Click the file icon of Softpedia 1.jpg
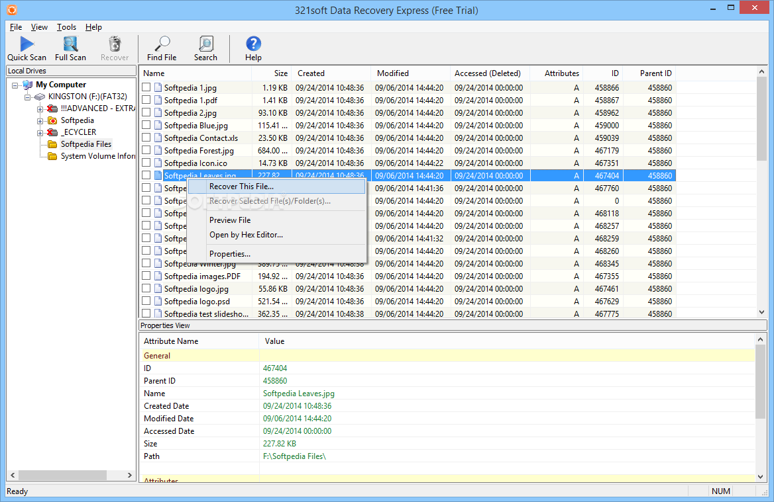This screenshot has height=502, width=774. [158, 88]
